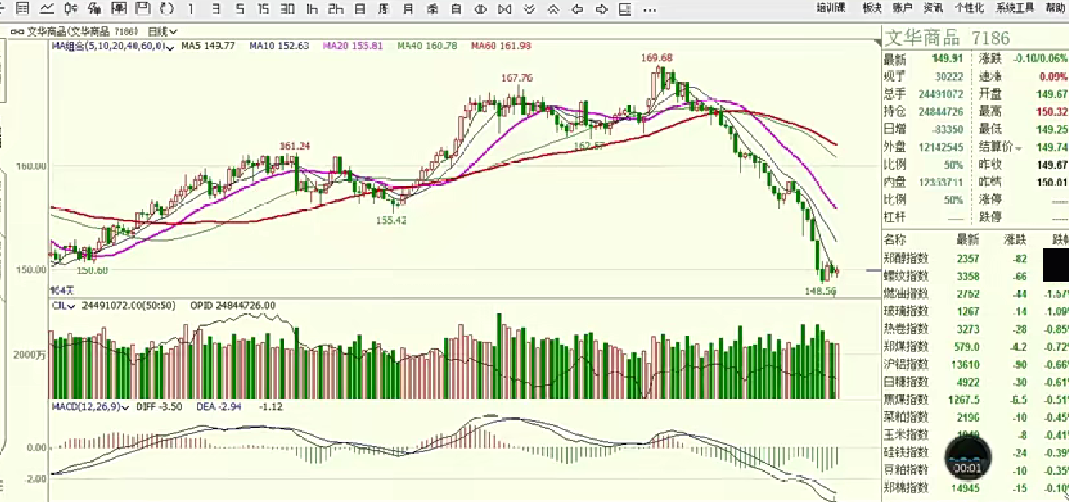Click the double chevron up icon
The width and height of the screenshot is (1069, 502).
553,9
